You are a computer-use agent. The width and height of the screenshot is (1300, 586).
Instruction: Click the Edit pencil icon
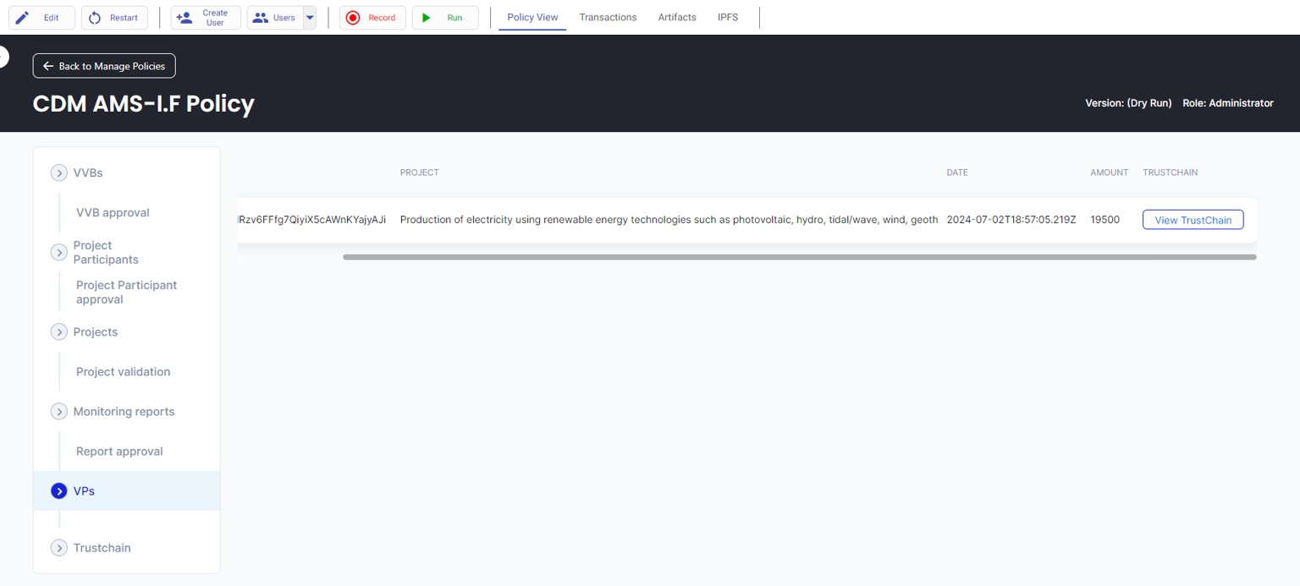(23, 18)
